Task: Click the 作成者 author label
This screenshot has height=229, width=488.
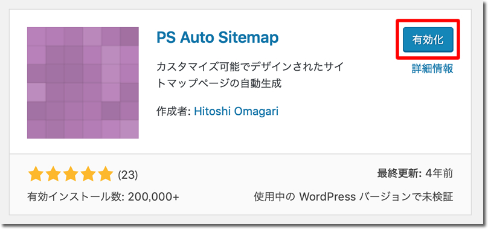Action: 174,111
